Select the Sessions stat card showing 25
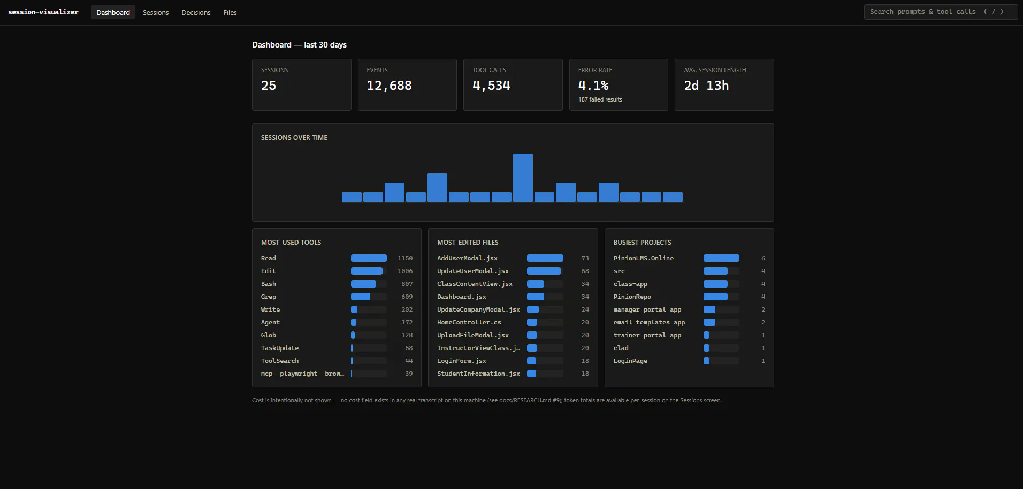Image resolution: width=1023 pixels, height=489 pixels. point(302,84)
